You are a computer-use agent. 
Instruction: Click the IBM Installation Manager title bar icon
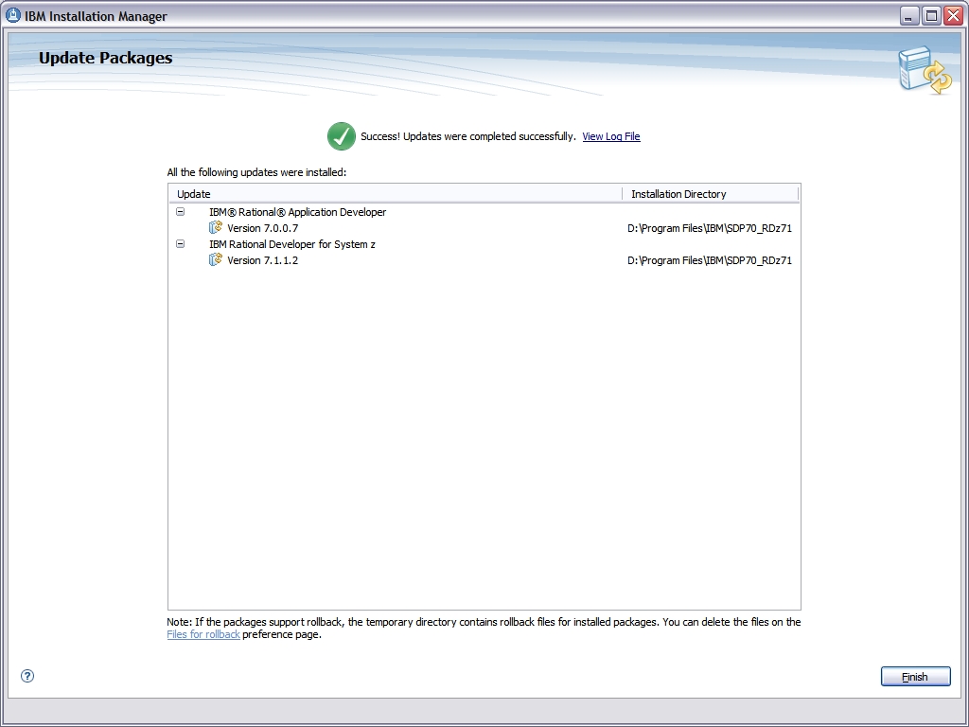pos(13,15)
